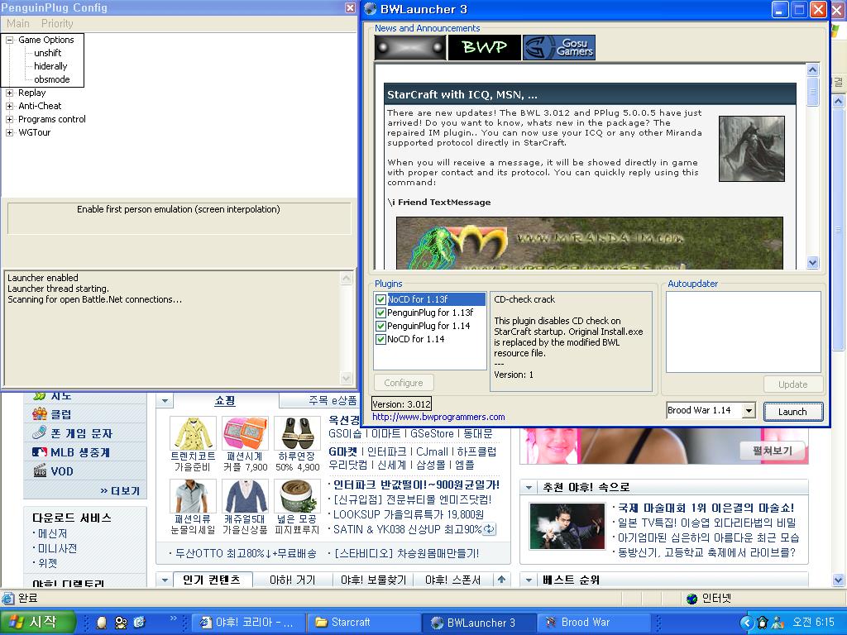Click the Miranda IM banner image
The height and width of the screenshot is (635, 847).
[x=589, y=243]
